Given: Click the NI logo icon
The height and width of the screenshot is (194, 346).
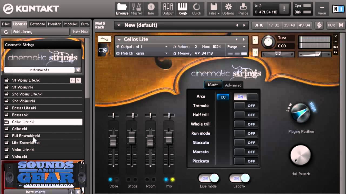Looking at the screenshot, I should tap(338, 9).
